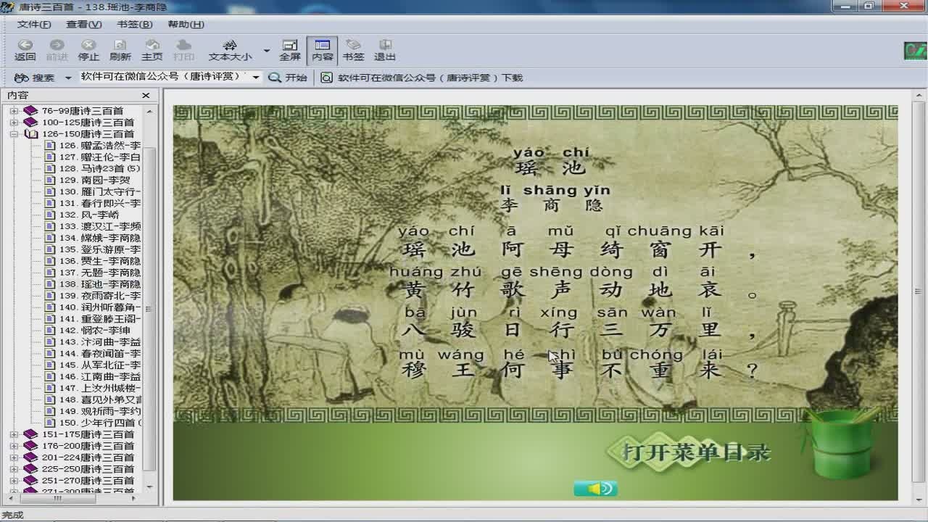This screenshot has height=522, width=928.
Task: Open tree item 143.汴河曲-李益
Action: (100, 342)
